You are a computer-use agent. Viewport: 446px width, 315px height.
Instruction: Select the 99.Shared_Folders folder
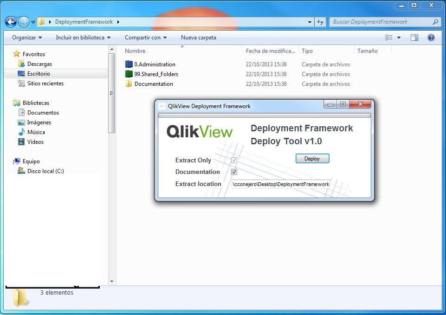coord(156,74)
